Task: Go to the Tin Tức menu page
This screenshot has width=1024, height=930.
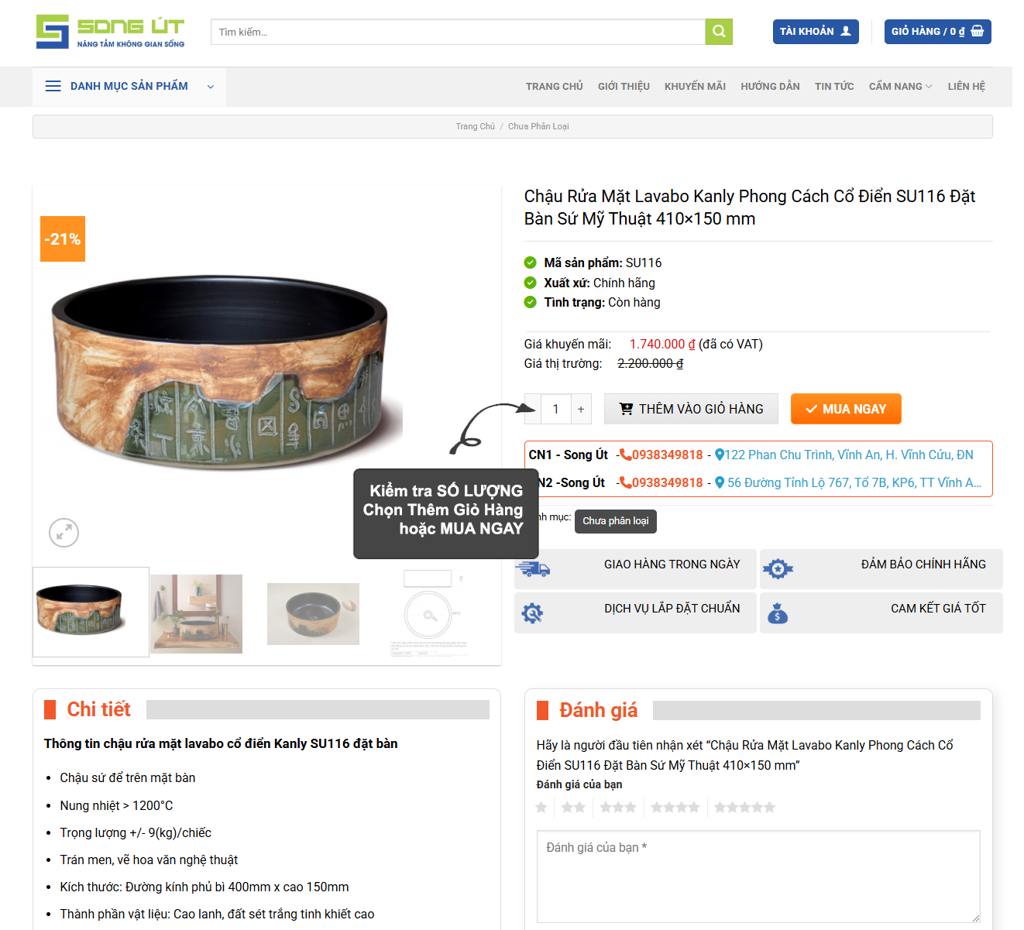Action: pos(834,86)
